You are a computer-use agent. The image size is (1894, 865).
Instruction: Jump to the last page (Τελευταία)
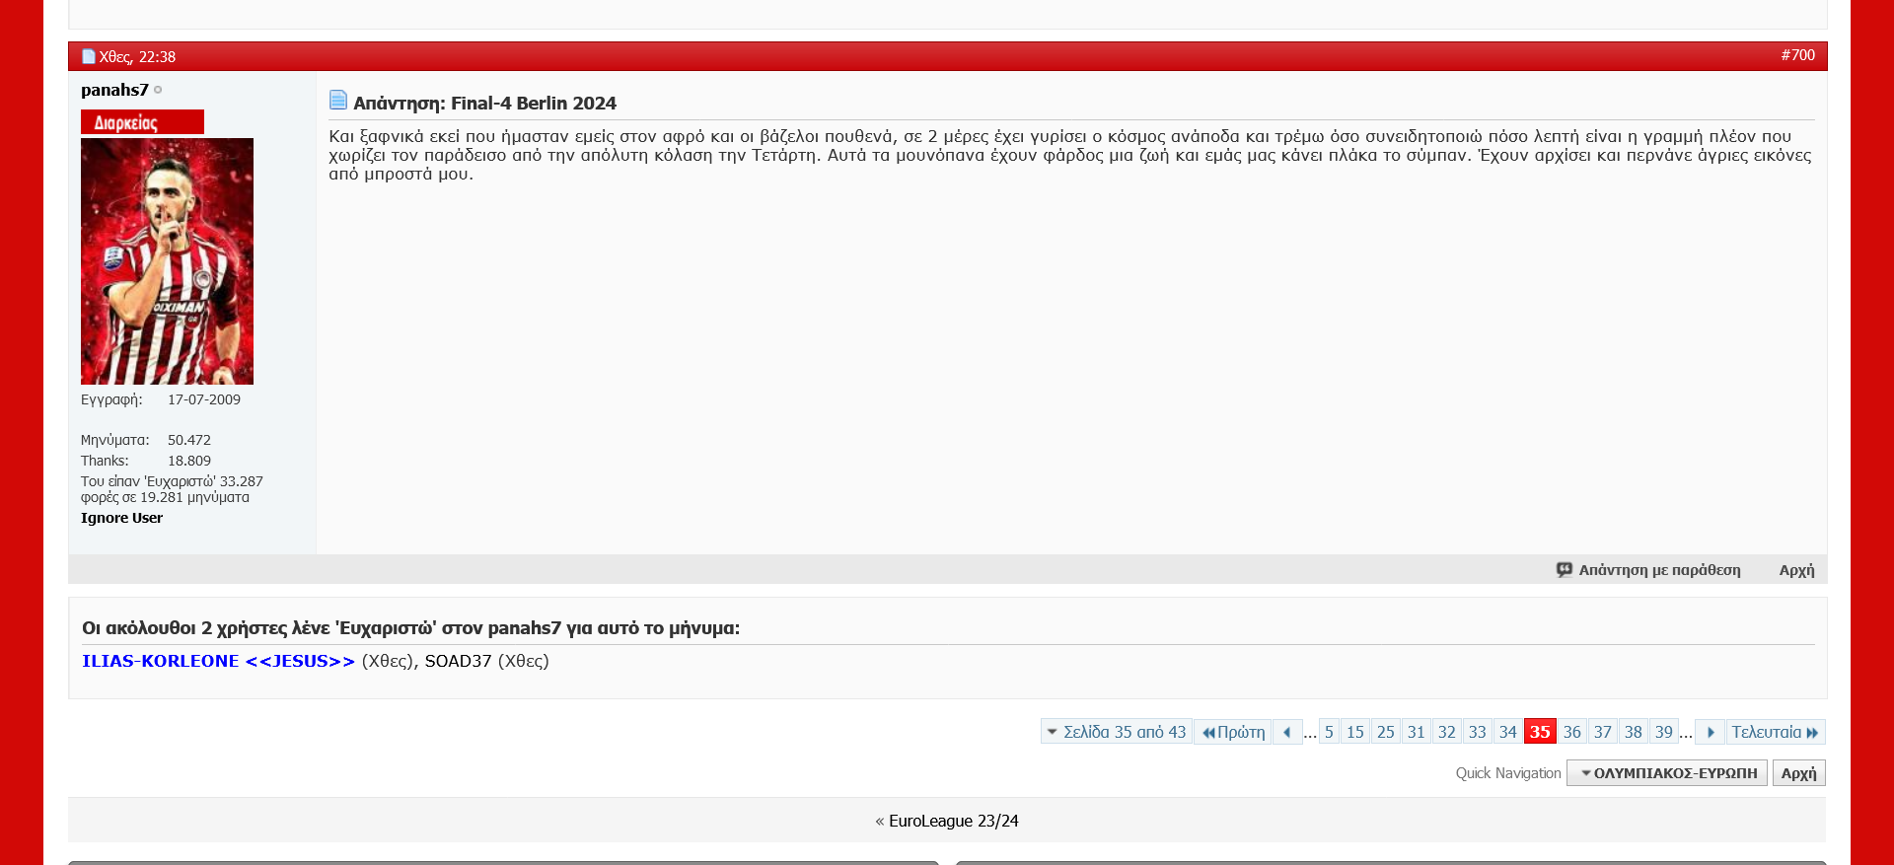pyautogui.click(x=1775, y=732)
